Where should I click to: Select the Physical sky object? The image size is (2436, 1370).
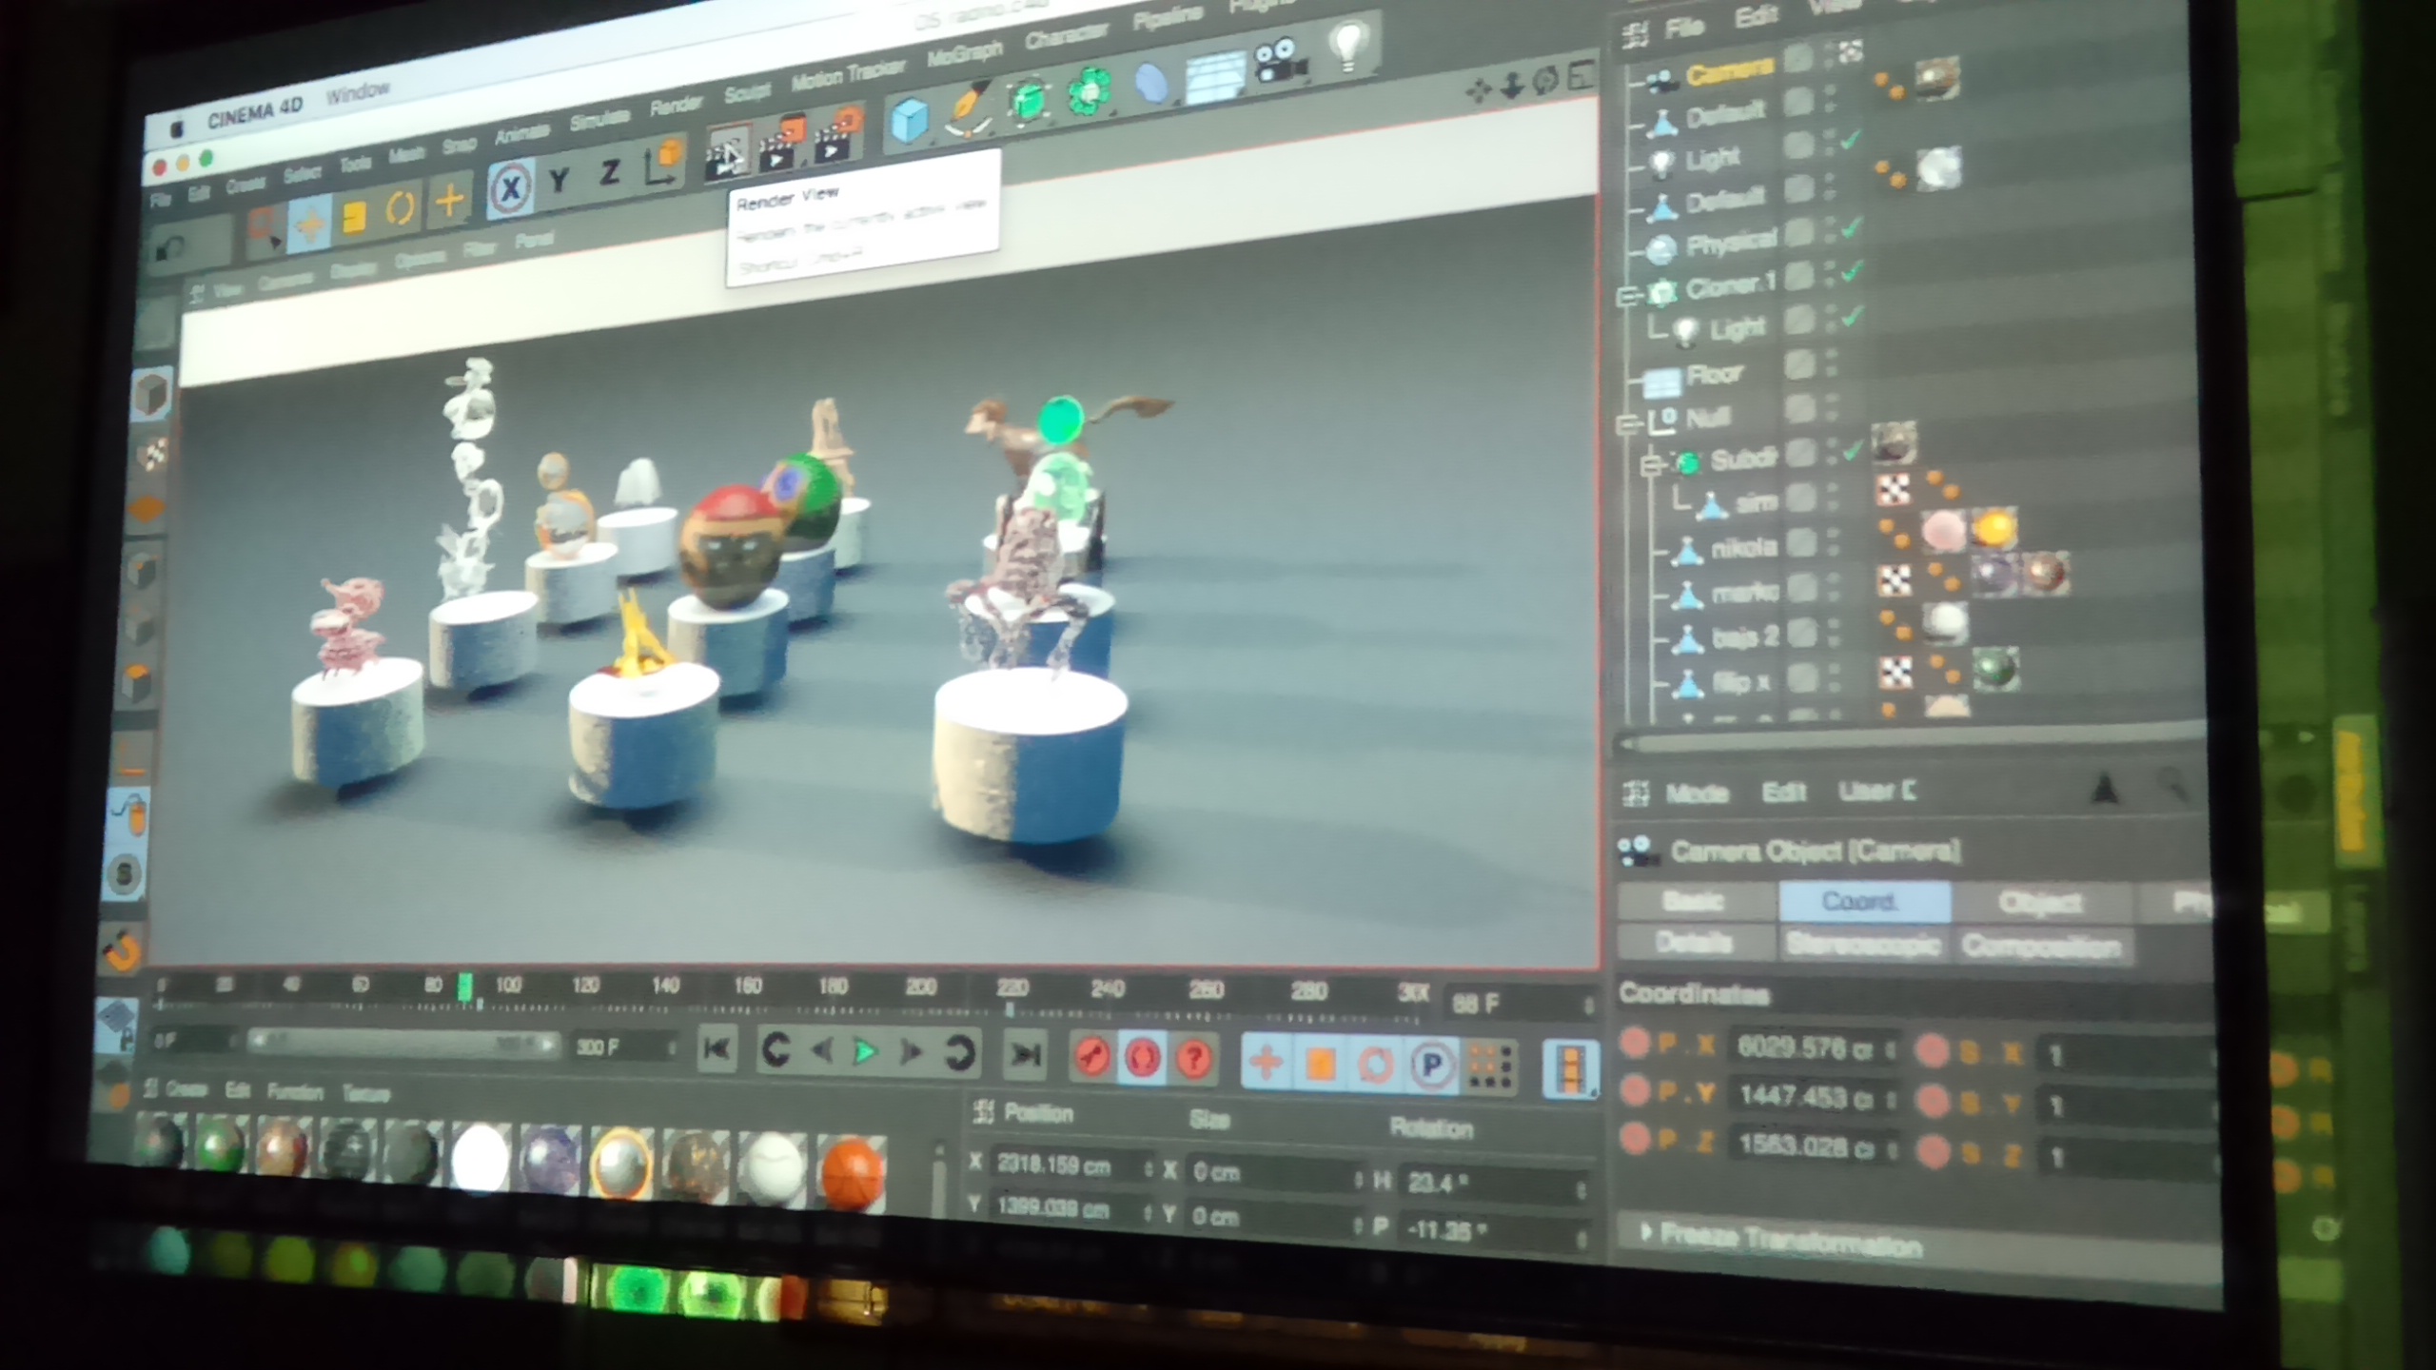pos(1730,244)
